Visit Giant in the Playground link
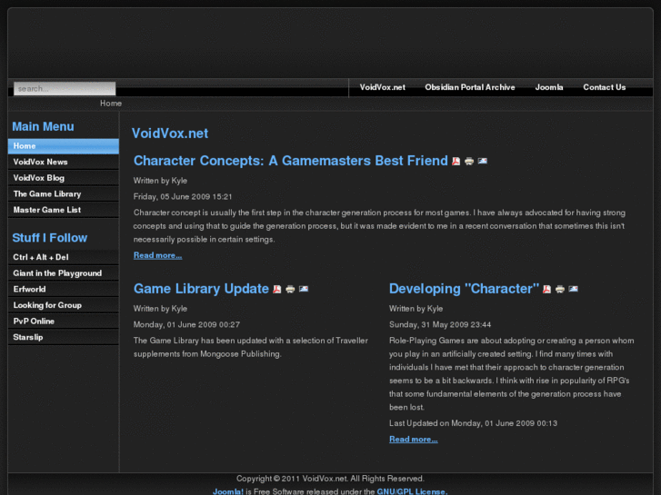 (57, 273)
